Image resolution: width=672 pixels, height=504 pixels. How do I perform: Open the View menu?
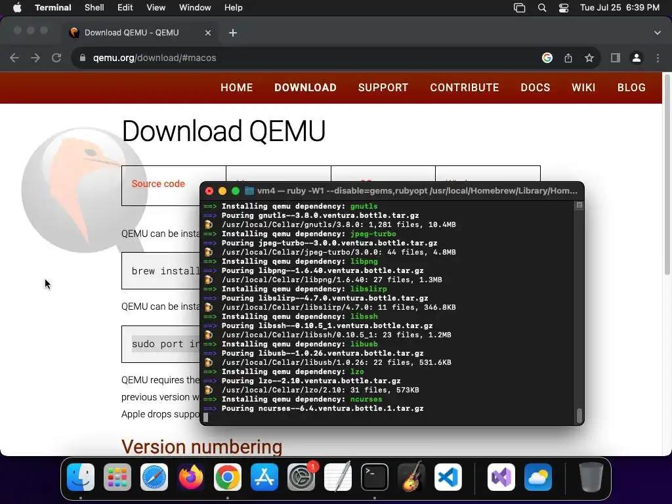(156, 8)
